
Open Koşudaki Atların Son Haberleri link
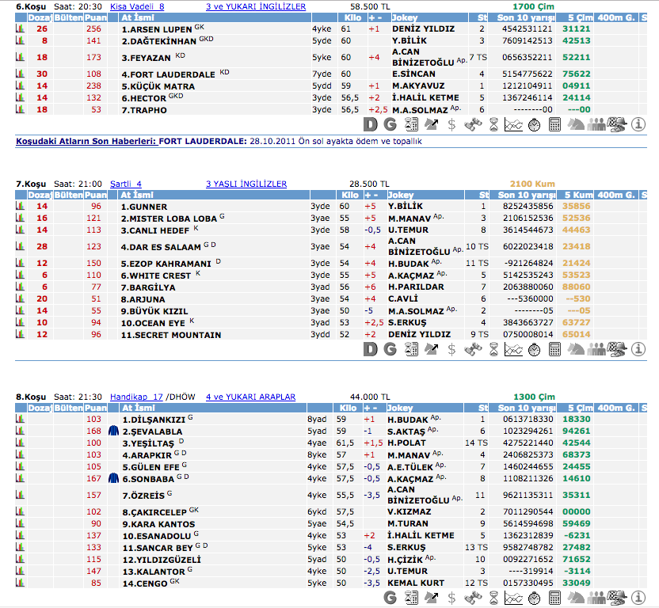tap(86, 141)
